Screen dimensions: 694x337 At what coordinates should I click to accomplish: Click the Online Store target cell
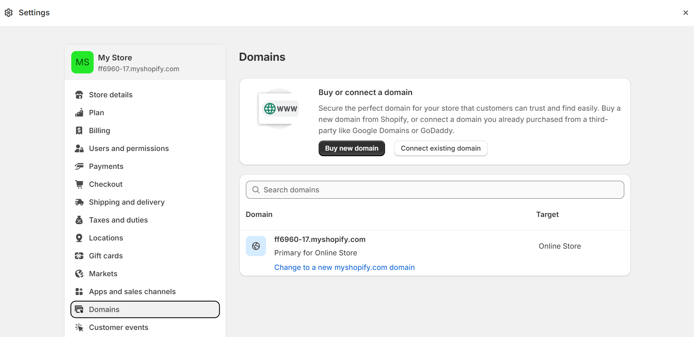click(x=560, y=246)
